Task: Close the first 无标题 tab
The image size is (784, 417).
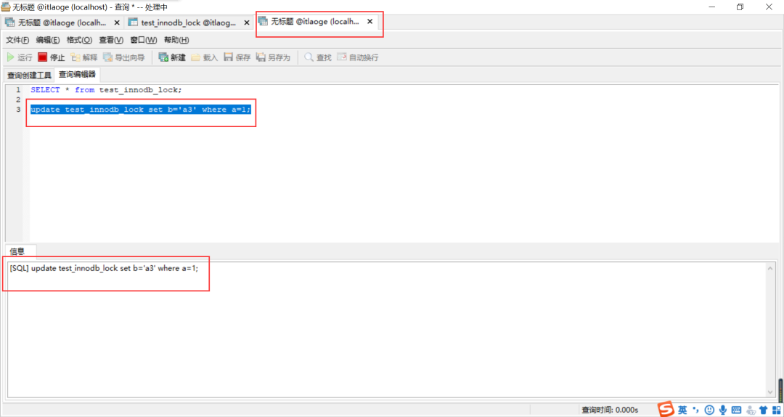Action: 117,23
